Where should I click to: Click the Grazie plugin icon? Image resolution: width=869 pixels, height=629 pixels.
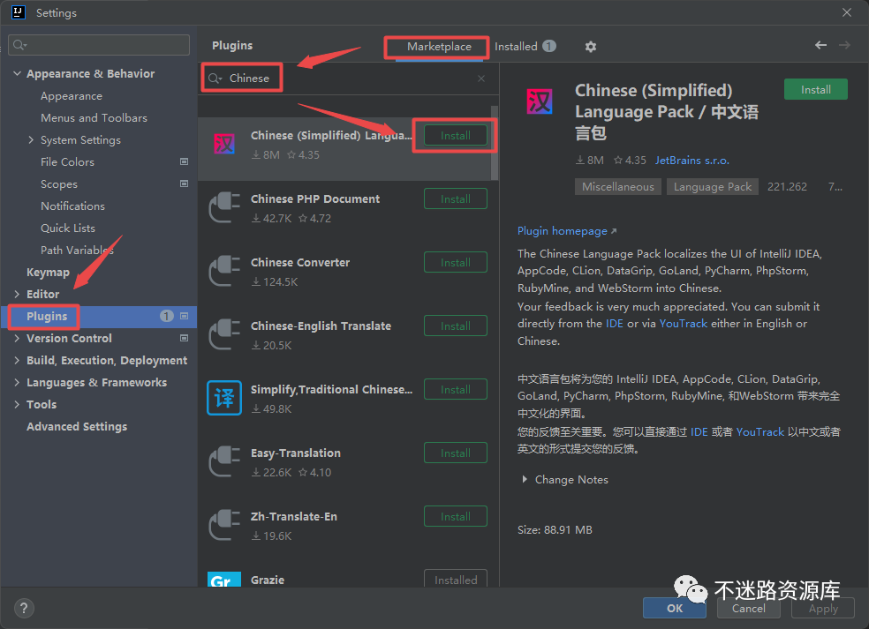(x=224, y=580)
